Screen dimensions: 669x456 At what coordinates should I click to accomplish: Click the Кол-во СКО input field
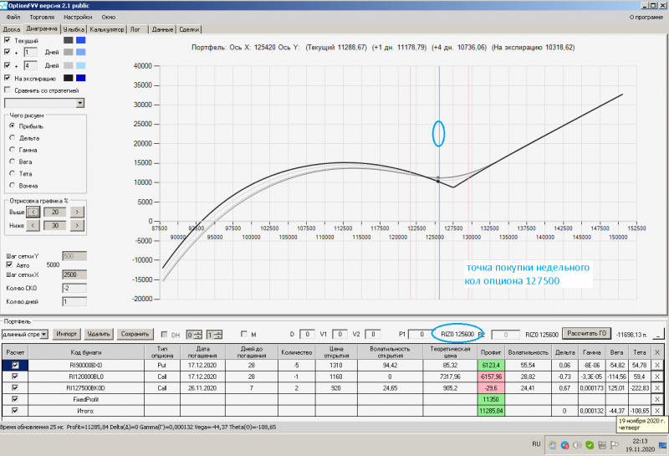pos(74,288)
